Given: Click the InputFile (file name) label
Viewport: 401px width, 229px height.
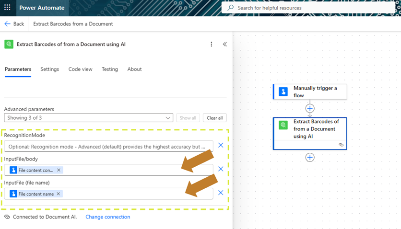Looking at the screenshot, I should [27, 183].
